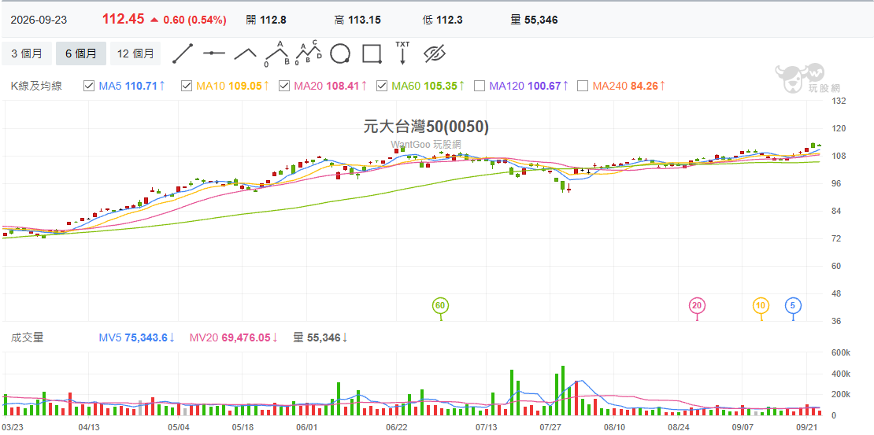This screenshot has width=874, height=435.
Task: Select the horizontal line drawing tool
Action: (x=214, y=53)
